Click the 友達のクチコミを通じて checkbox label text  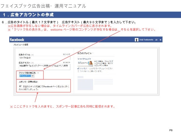click(44, 88)
